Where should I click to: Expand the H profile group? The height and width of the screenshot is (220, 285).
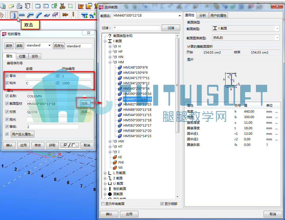coord(110,46)
